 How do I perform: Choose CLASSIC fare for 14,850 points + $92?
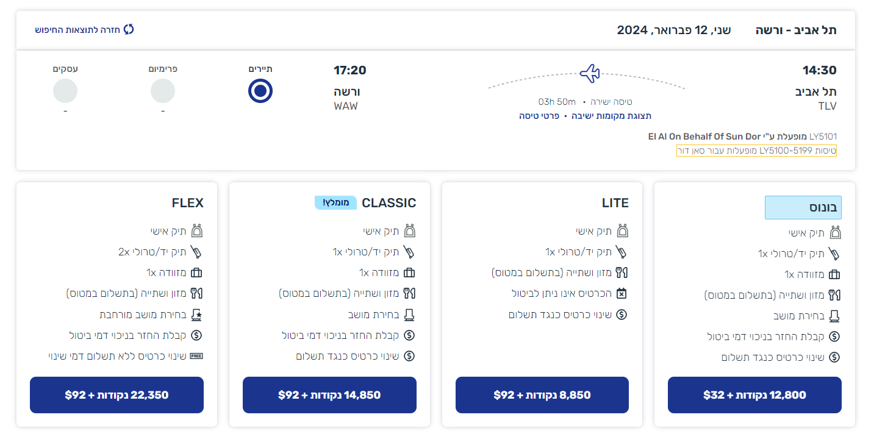(329, 395)
